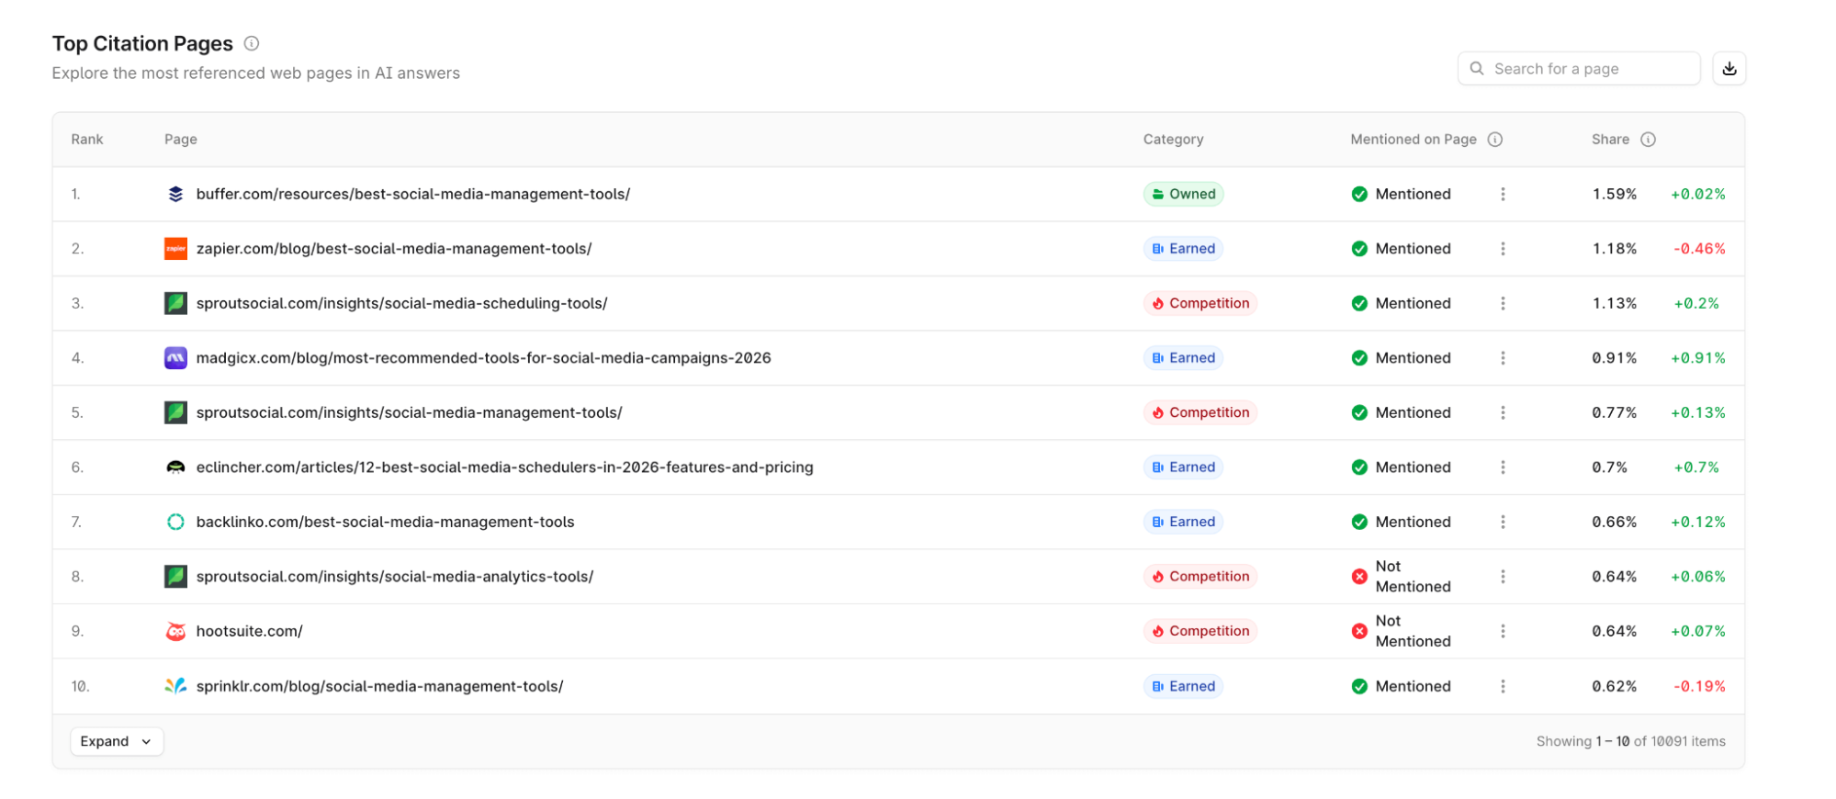Open three-dot menu for sprinklr.com row
Image resolution: width=1836 pixels, height=799 pixels.
click(x=1503, y=686)
